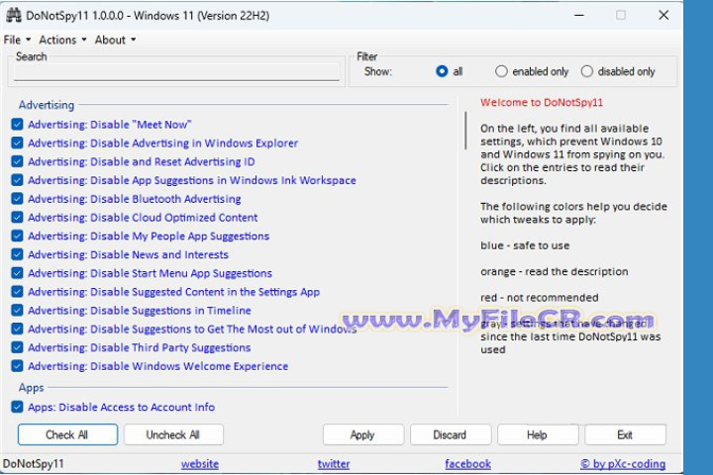Toggle Disable Third Party Suggestions checkbox
Image resolution: width=713 pixels, height=475 pixels.
[x=17, y=347]
